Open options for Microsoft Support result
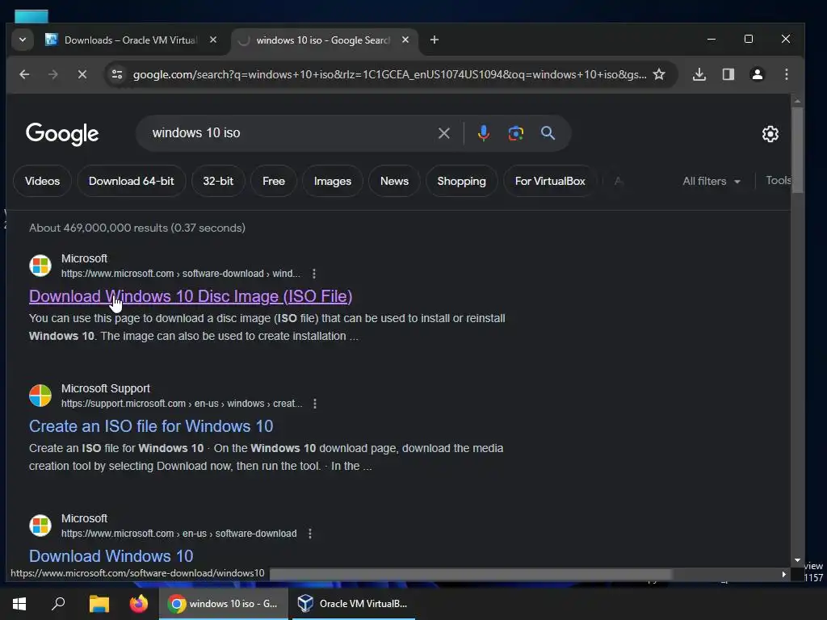The image size is (827, 620). [x=315, y=404]
